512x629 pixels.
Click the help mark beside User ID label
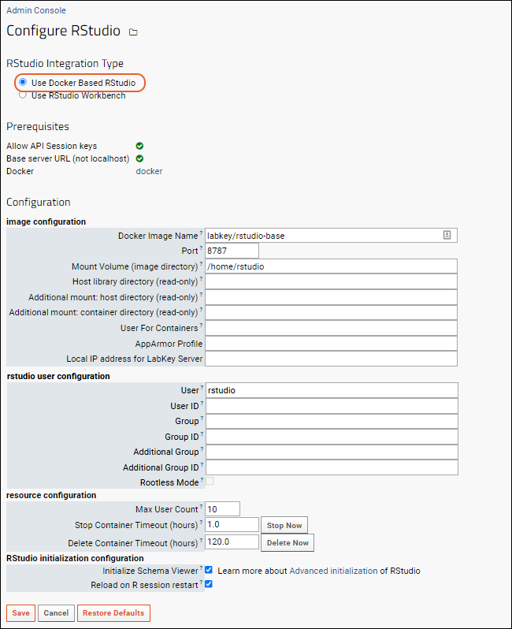202,404
